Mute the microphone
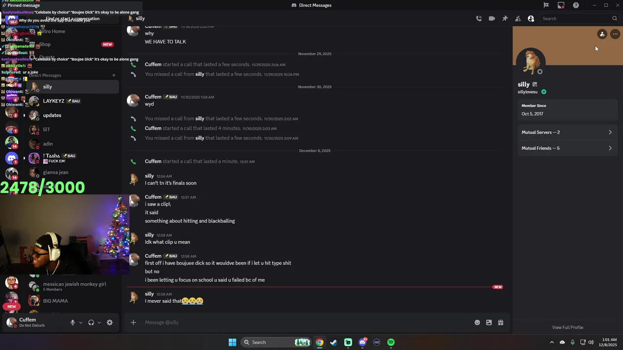This screenshot has height=350, width=623. pos(73,322)
